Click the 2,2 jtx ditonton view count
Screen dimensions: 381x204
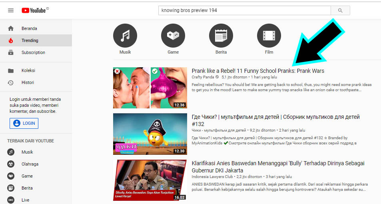click(249, 177)
